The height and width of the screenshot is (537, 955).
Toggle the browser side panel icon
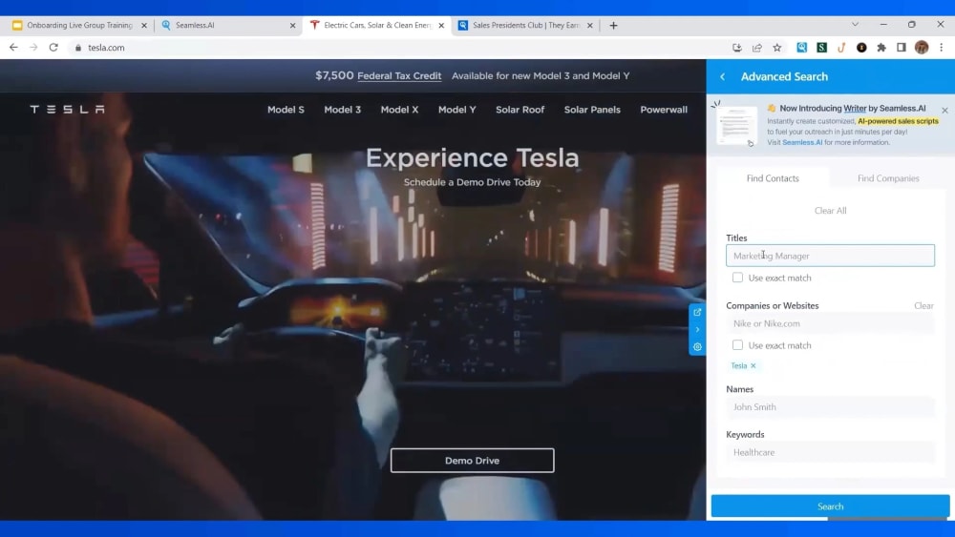click(x=902, y=48)
